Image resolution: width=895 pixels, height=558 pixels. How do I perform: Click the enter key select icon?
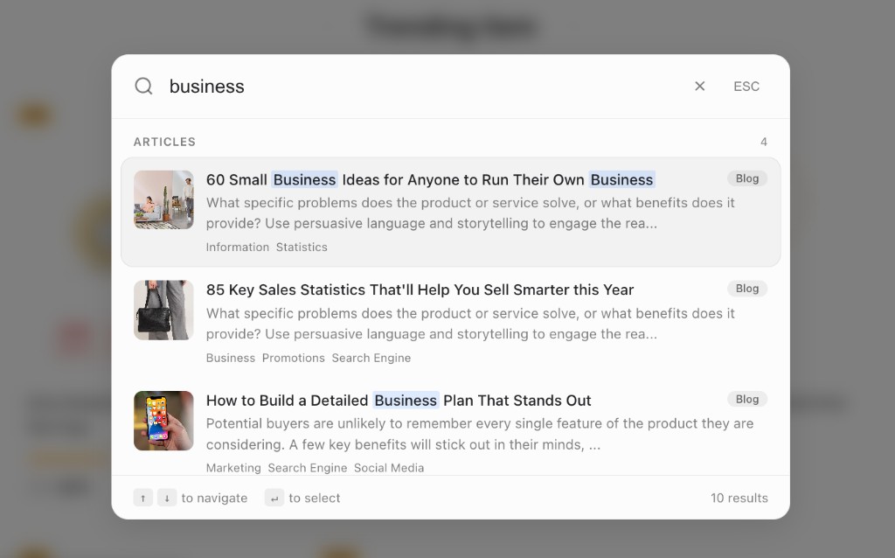[x=274, y=498]
